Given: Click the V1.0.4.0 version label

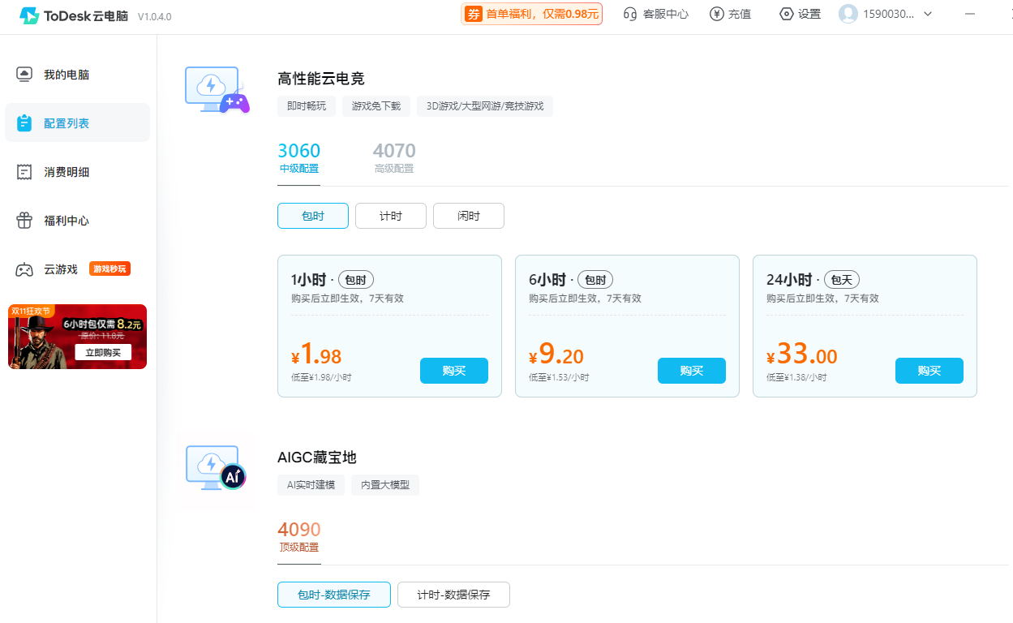Looking at the screenshot, I should click(154, 16).
